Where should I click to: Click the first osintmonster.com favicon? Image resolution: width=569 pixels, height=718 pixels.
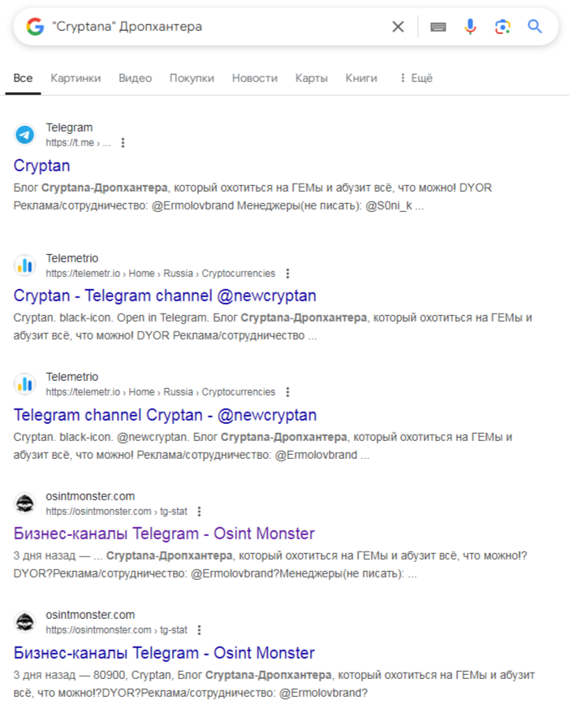(25, 504)
